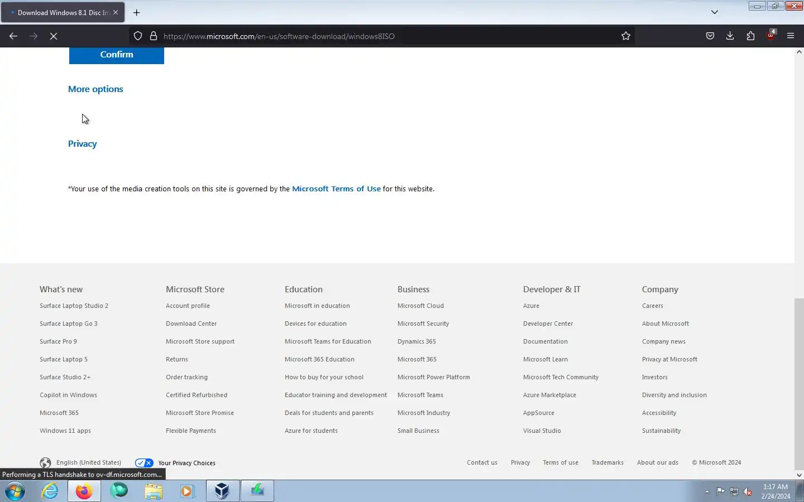The width and height of the screenshot is (804, 502).
Task: Open Privacy at Microsoft link
Action: point(669,359)
